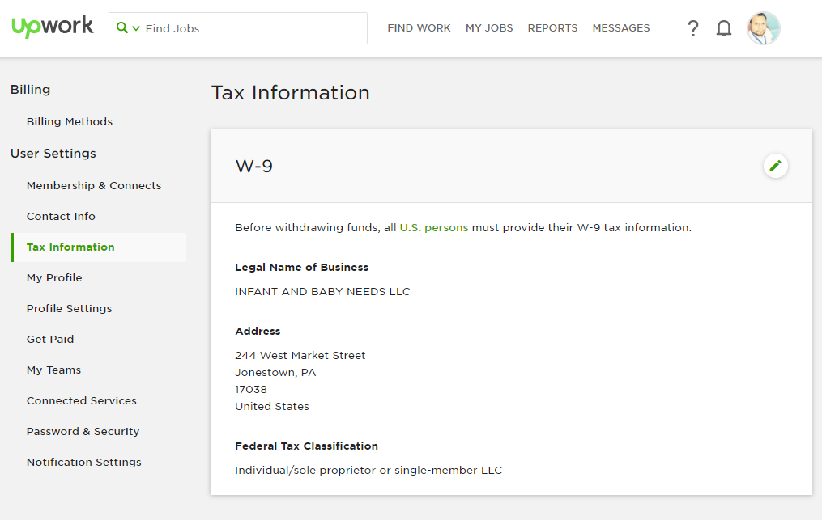Open Connected Services settings

click(x=81, y=400)
